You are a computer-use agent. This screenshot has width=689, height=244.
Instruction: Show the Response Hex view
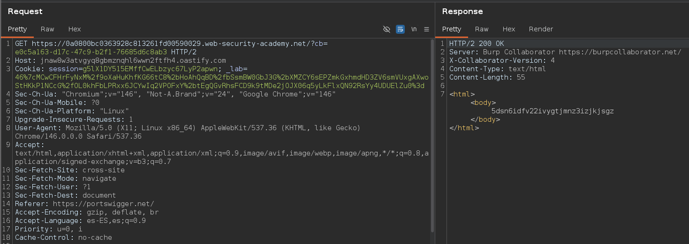[x=509, y=29]
